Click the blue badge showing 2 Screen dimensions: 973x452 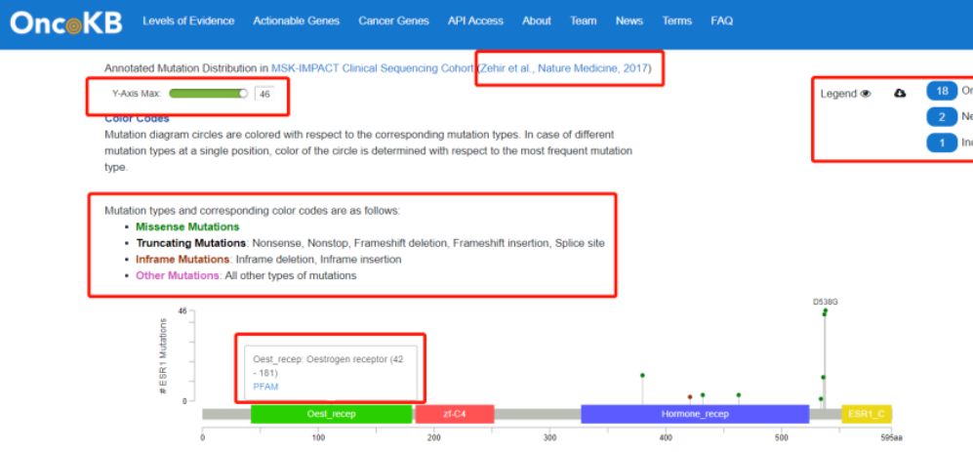942,117
